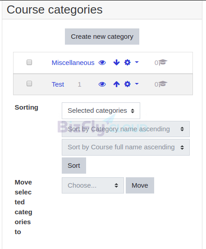
Task: Move Test category up with arrow icon
Action: click(116, 84)
